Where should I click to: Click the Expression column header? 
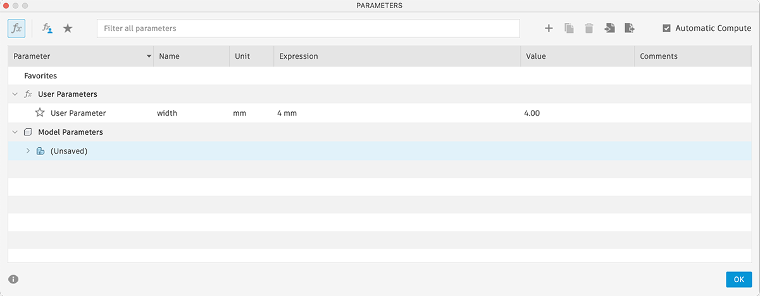(397, 56)
